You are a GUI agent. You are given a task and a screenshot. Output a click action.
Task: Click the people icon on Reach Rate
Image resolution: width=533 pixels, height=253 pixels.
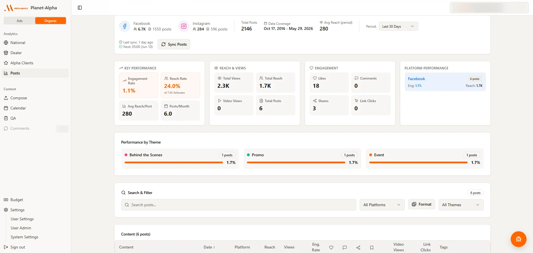pos(166,78)
